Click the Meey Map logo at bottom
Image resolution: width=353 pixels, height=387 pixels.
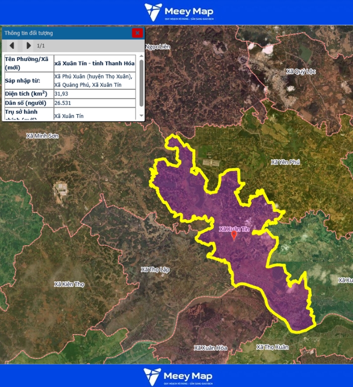click(176, 376)
